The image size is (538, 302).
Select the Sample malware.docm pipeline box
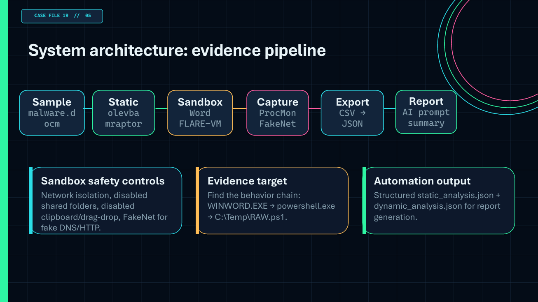(52, 113)
